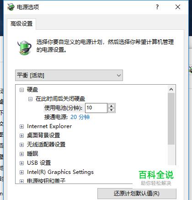Click the power options title bar icon
192x200 pixels.
11,7
